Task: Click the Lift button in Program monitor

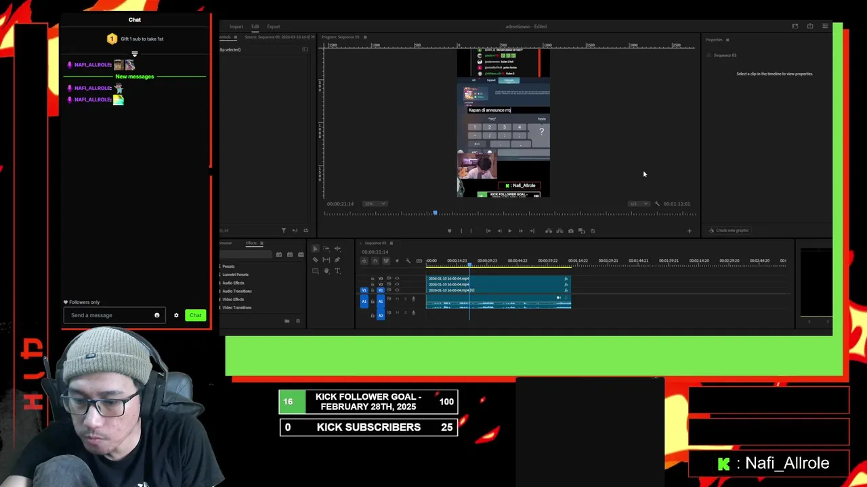Action: [549, 231]
